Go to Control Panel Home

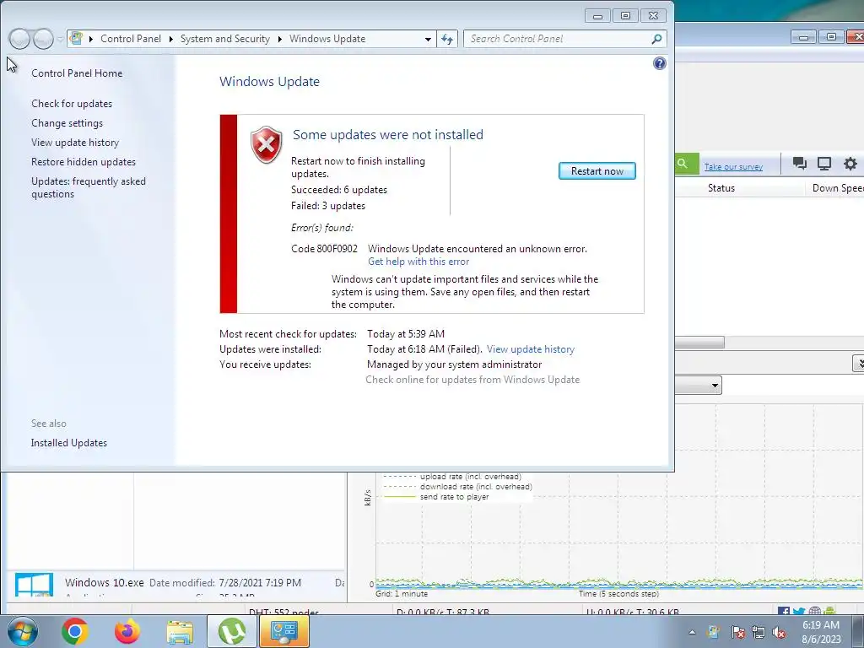pos(77,73)
